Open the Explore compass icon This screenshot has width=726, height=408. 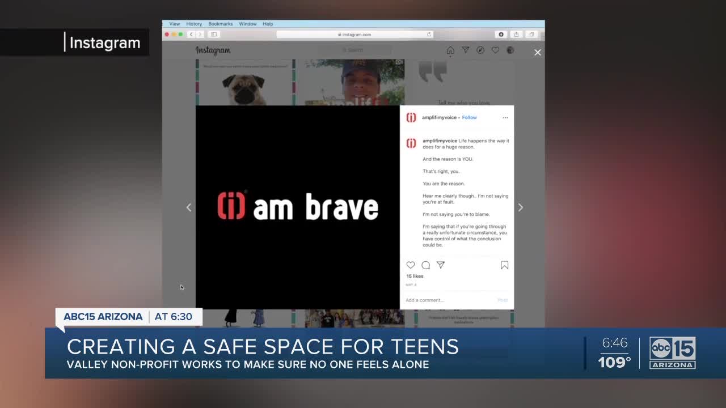tap(480, 50)
